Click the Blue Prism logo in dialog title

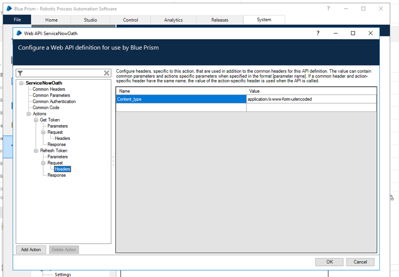tap(19, 33)
